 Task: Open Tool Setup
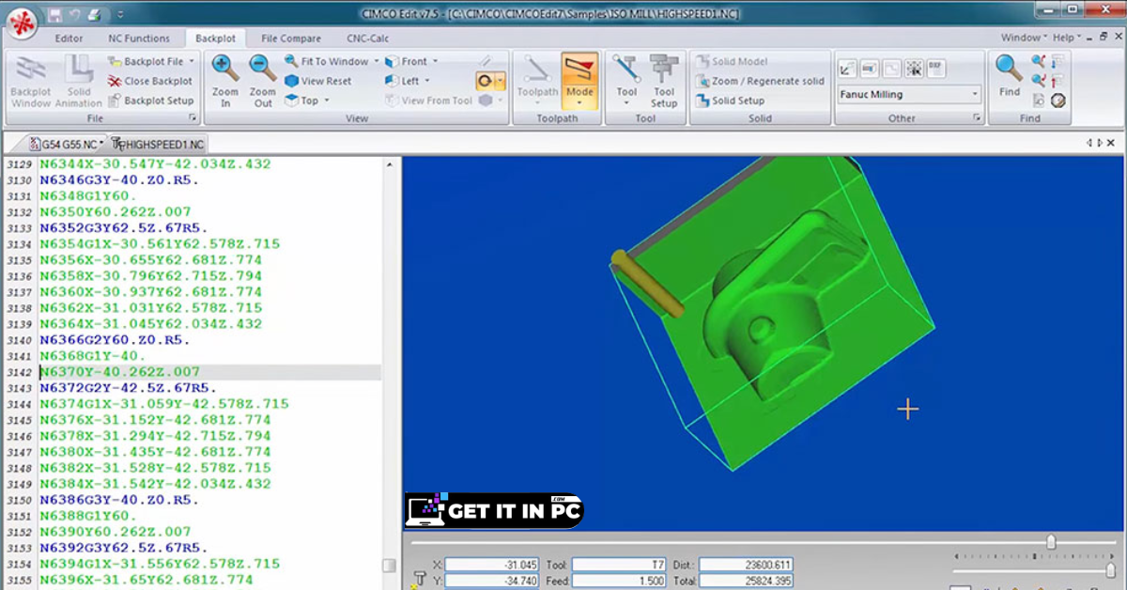664,82
